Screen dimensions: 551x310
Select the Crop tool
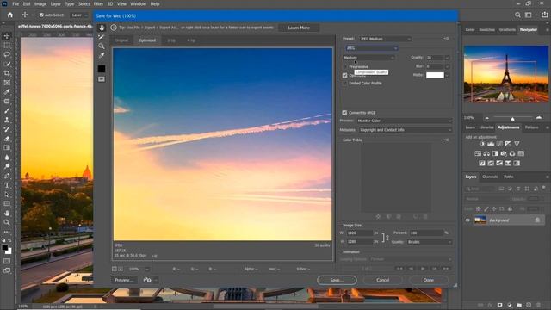coord(7,73)
